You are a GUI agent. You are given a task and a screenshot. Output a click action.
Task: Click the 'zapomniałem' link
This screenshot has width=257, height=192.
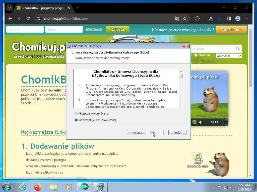(x=94, y=29)
